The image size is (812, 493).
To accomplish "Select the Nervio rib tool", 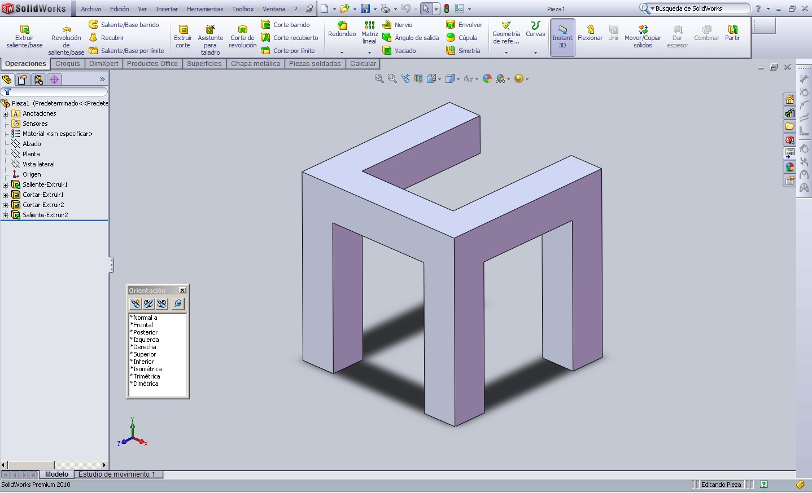I will [x=398, y=25].
